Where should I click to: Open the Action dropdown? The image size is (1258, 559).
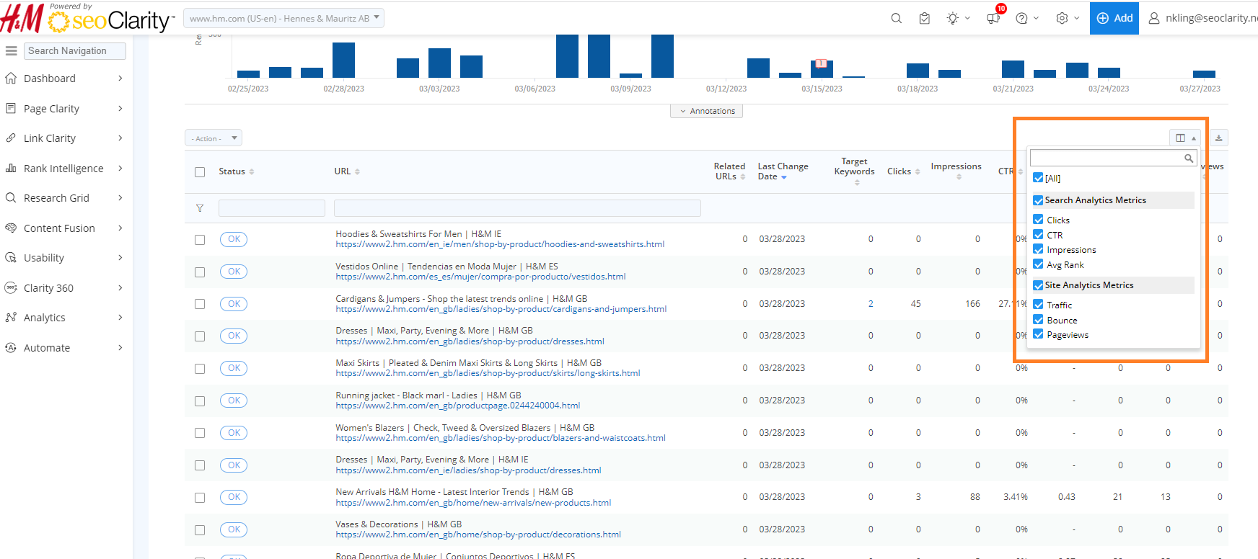point(214,138)
